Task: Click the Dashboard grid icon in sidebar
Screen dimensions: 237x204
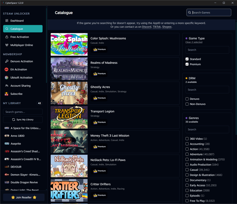Action: point(7,21)
